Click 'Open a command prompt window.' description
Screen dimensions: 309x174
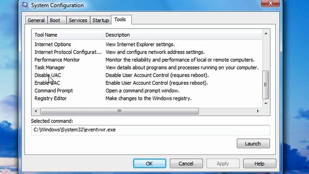142,90
